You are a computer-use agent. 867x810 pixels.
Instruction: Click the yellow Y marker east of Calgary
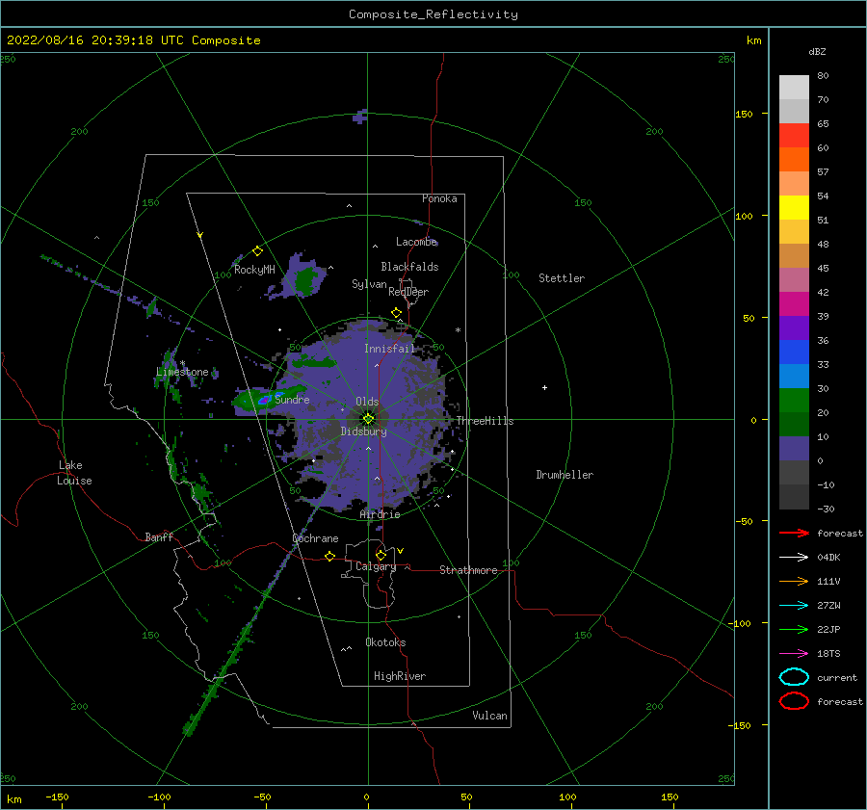(x=401, y=551)
